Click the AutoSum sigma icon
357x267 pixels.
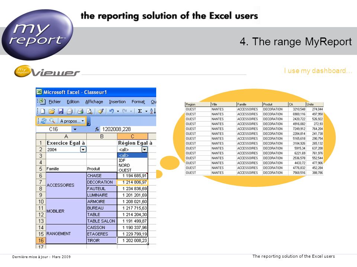tap(140, 111)
